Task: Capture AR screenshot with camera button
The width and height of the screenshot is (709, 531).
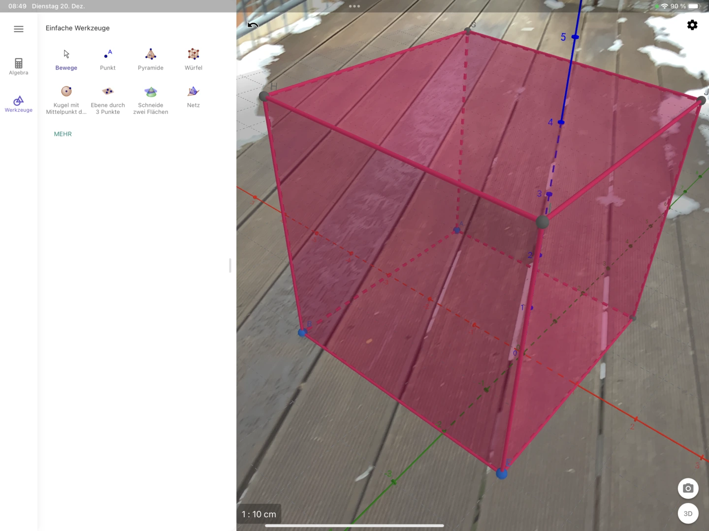Action: click(x=688, y=488)
